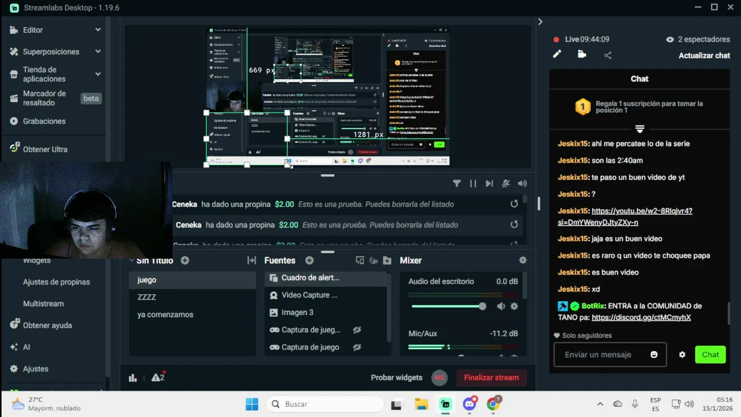The height and width of the screenshot is (417, 741).
Task: Click the green Chat send button
Action: coord(710,354)
